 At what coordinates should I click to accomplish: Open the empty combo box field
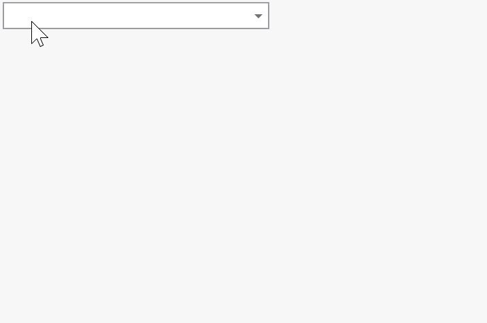136,16
